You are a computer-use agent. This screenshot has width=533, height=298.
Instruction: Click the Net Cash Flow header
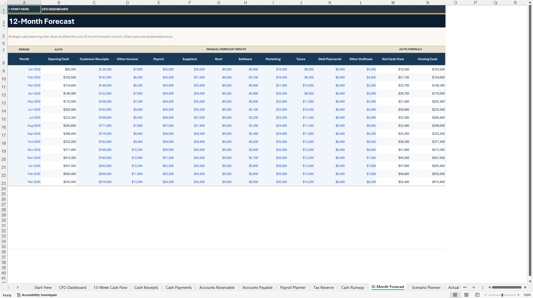(x=393, y=59)
